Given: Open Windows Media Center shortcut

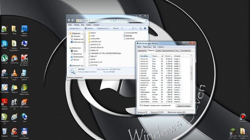Looking at the screenshot, I should coord(24,89).
